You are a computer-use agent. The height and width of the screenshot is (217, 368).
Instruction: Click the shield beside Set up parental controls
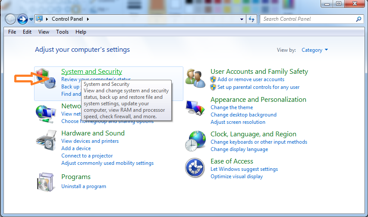(213, 87)
